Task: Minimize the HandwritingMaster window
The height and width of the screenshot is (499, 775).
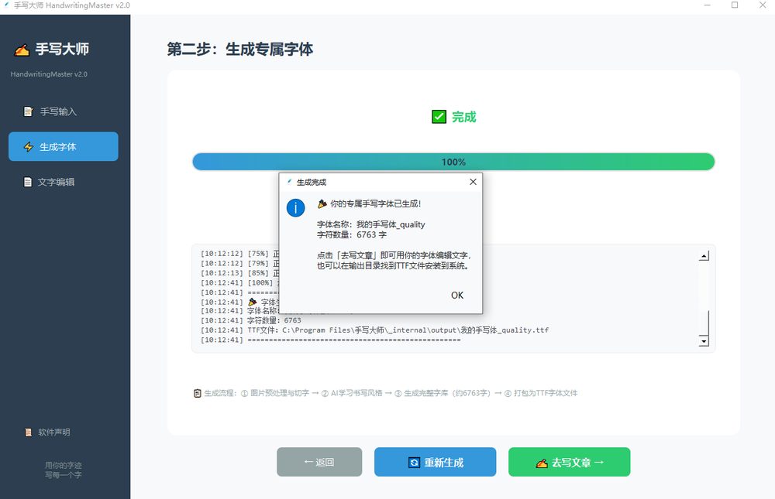Action: pos(708,5)
